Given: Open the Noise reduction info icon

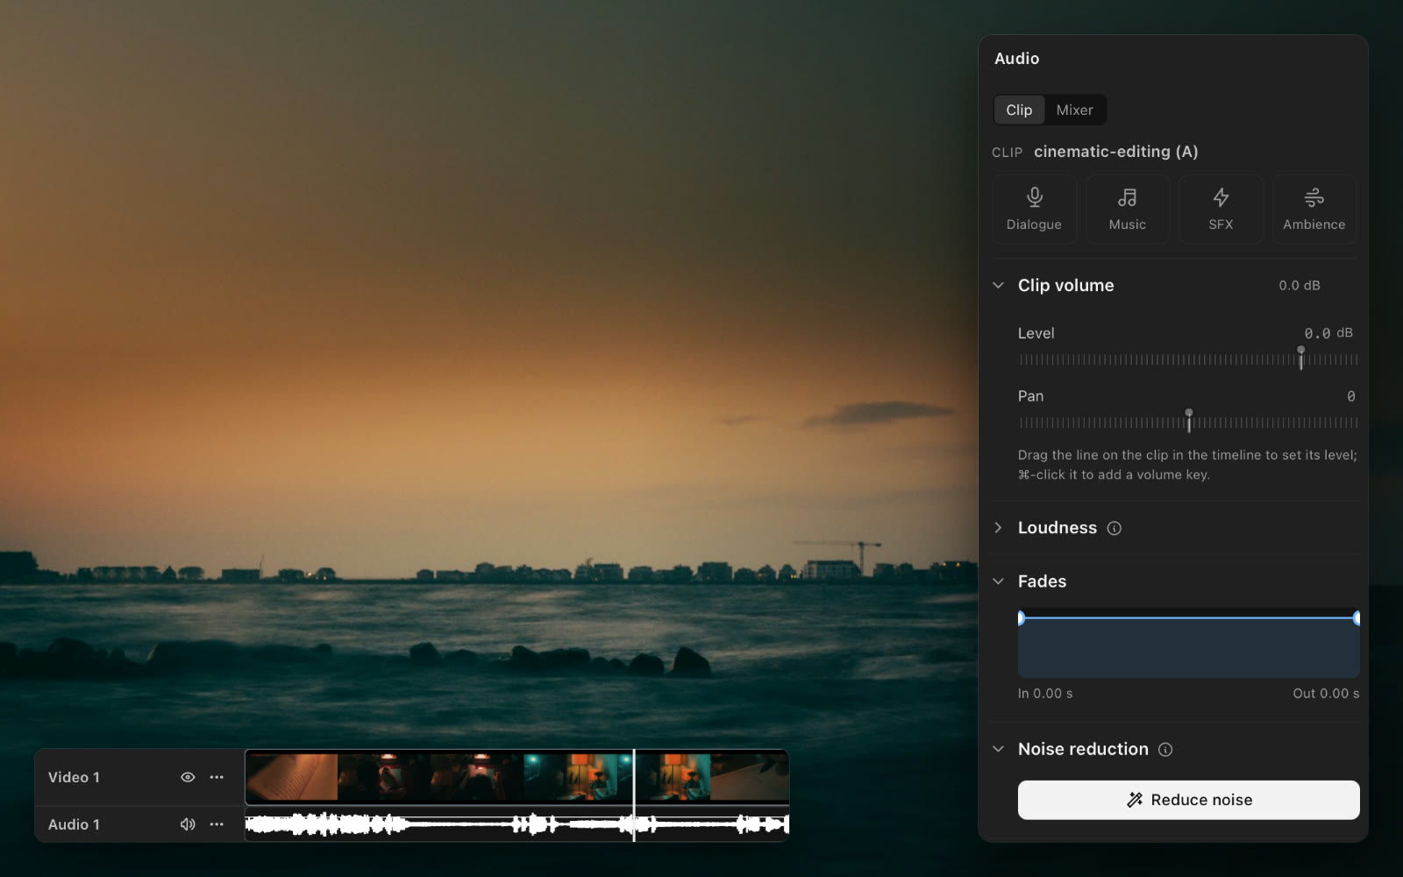Looking at the screenshot, I should click(1165, 749).
